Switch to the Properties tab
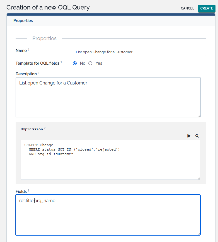Viewport: 218px width, 242px height. tap(23, 20)
